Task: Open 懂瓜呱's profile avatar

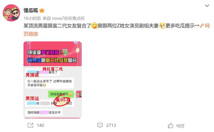Action: tap(12, 13)
